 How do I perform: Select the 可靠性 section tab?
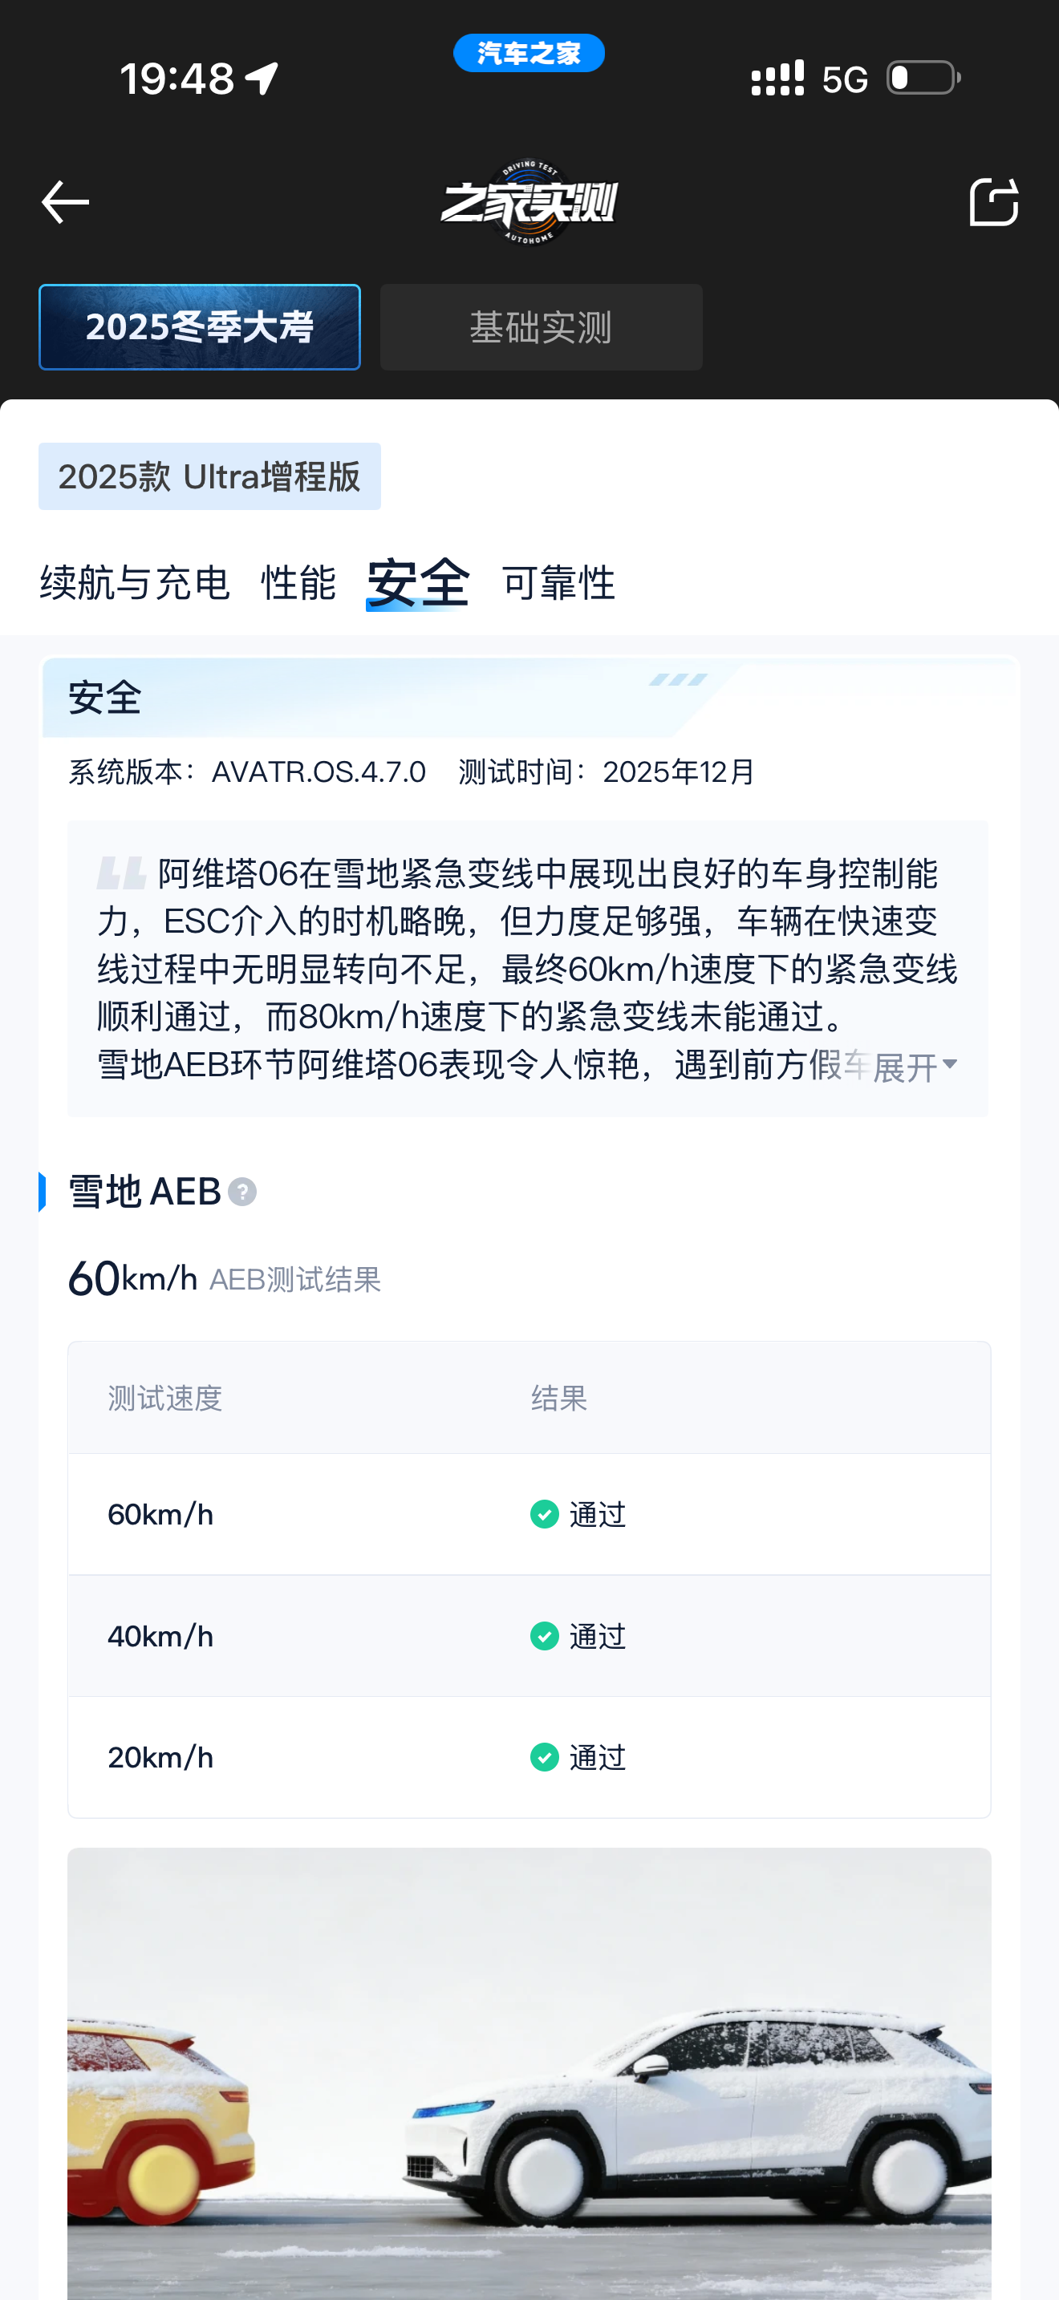coord(558,583)
